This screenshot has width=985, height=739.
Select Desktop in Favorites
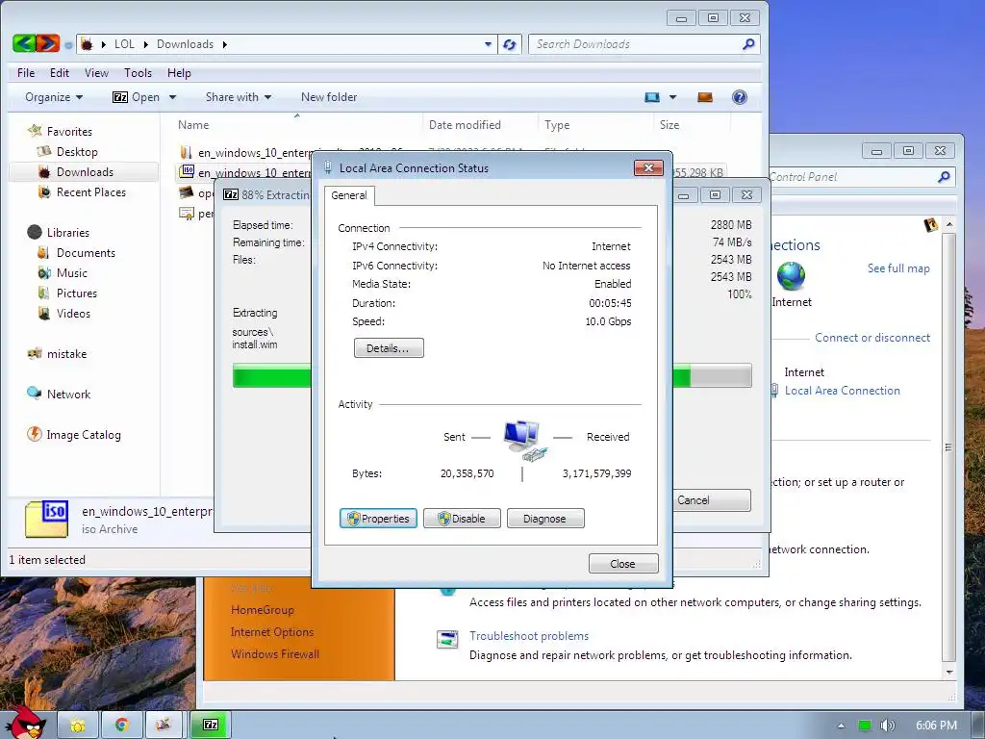[77, 151]
